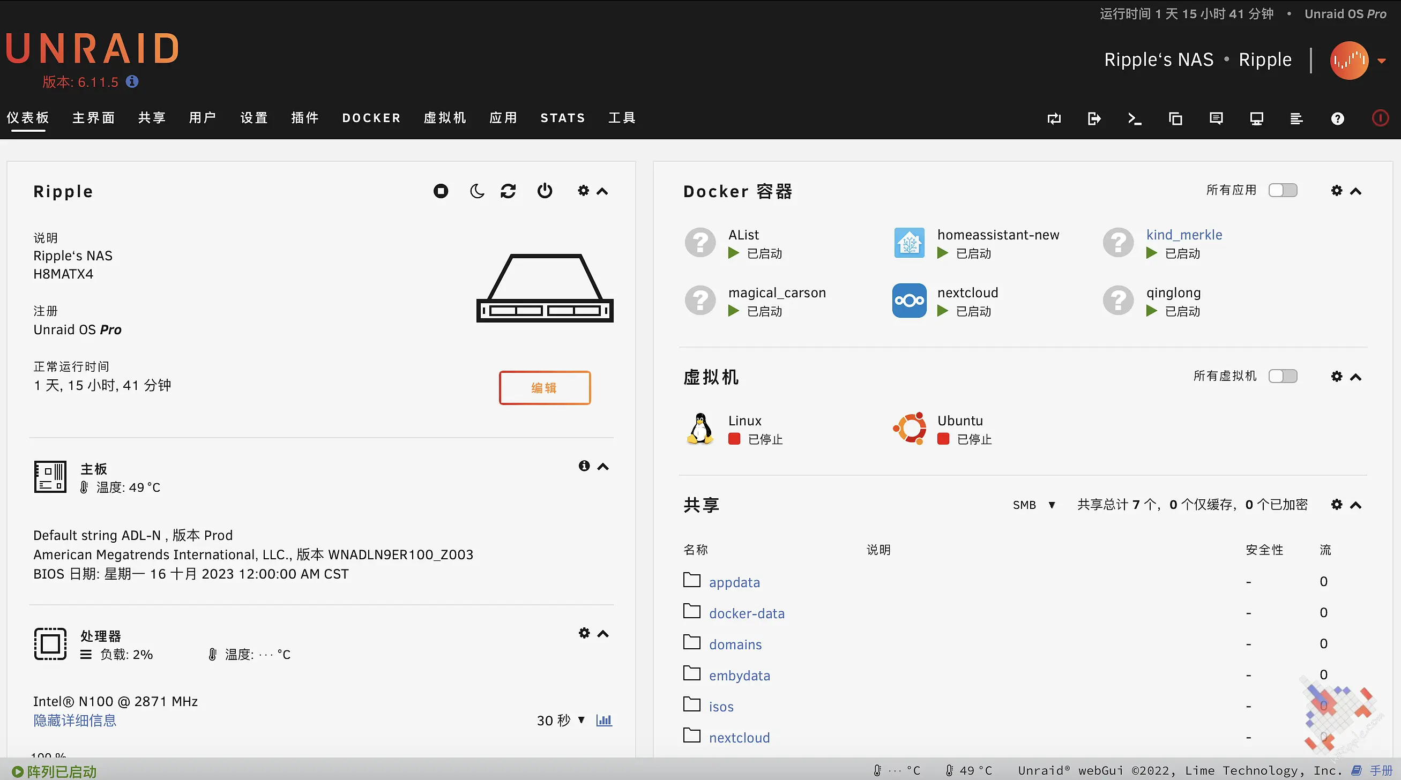Open processor settings gear icon
Viewport: 1401px width, 780px height.
(x=584, y=633)
